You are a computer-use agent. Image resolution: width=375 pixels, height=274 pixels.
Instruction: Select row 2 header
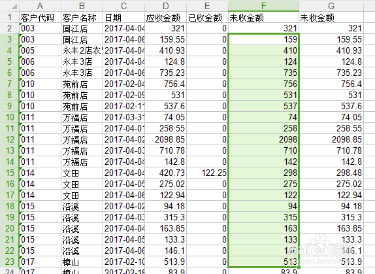tap(9, 28)
